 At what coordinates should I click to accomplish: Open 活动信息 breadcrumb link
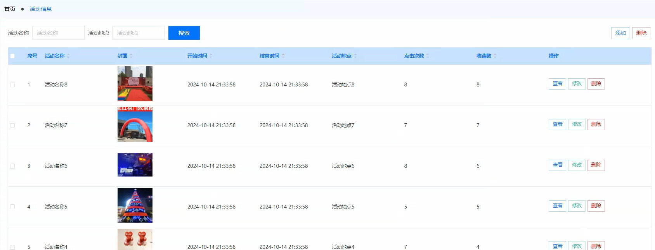[41, 9]
